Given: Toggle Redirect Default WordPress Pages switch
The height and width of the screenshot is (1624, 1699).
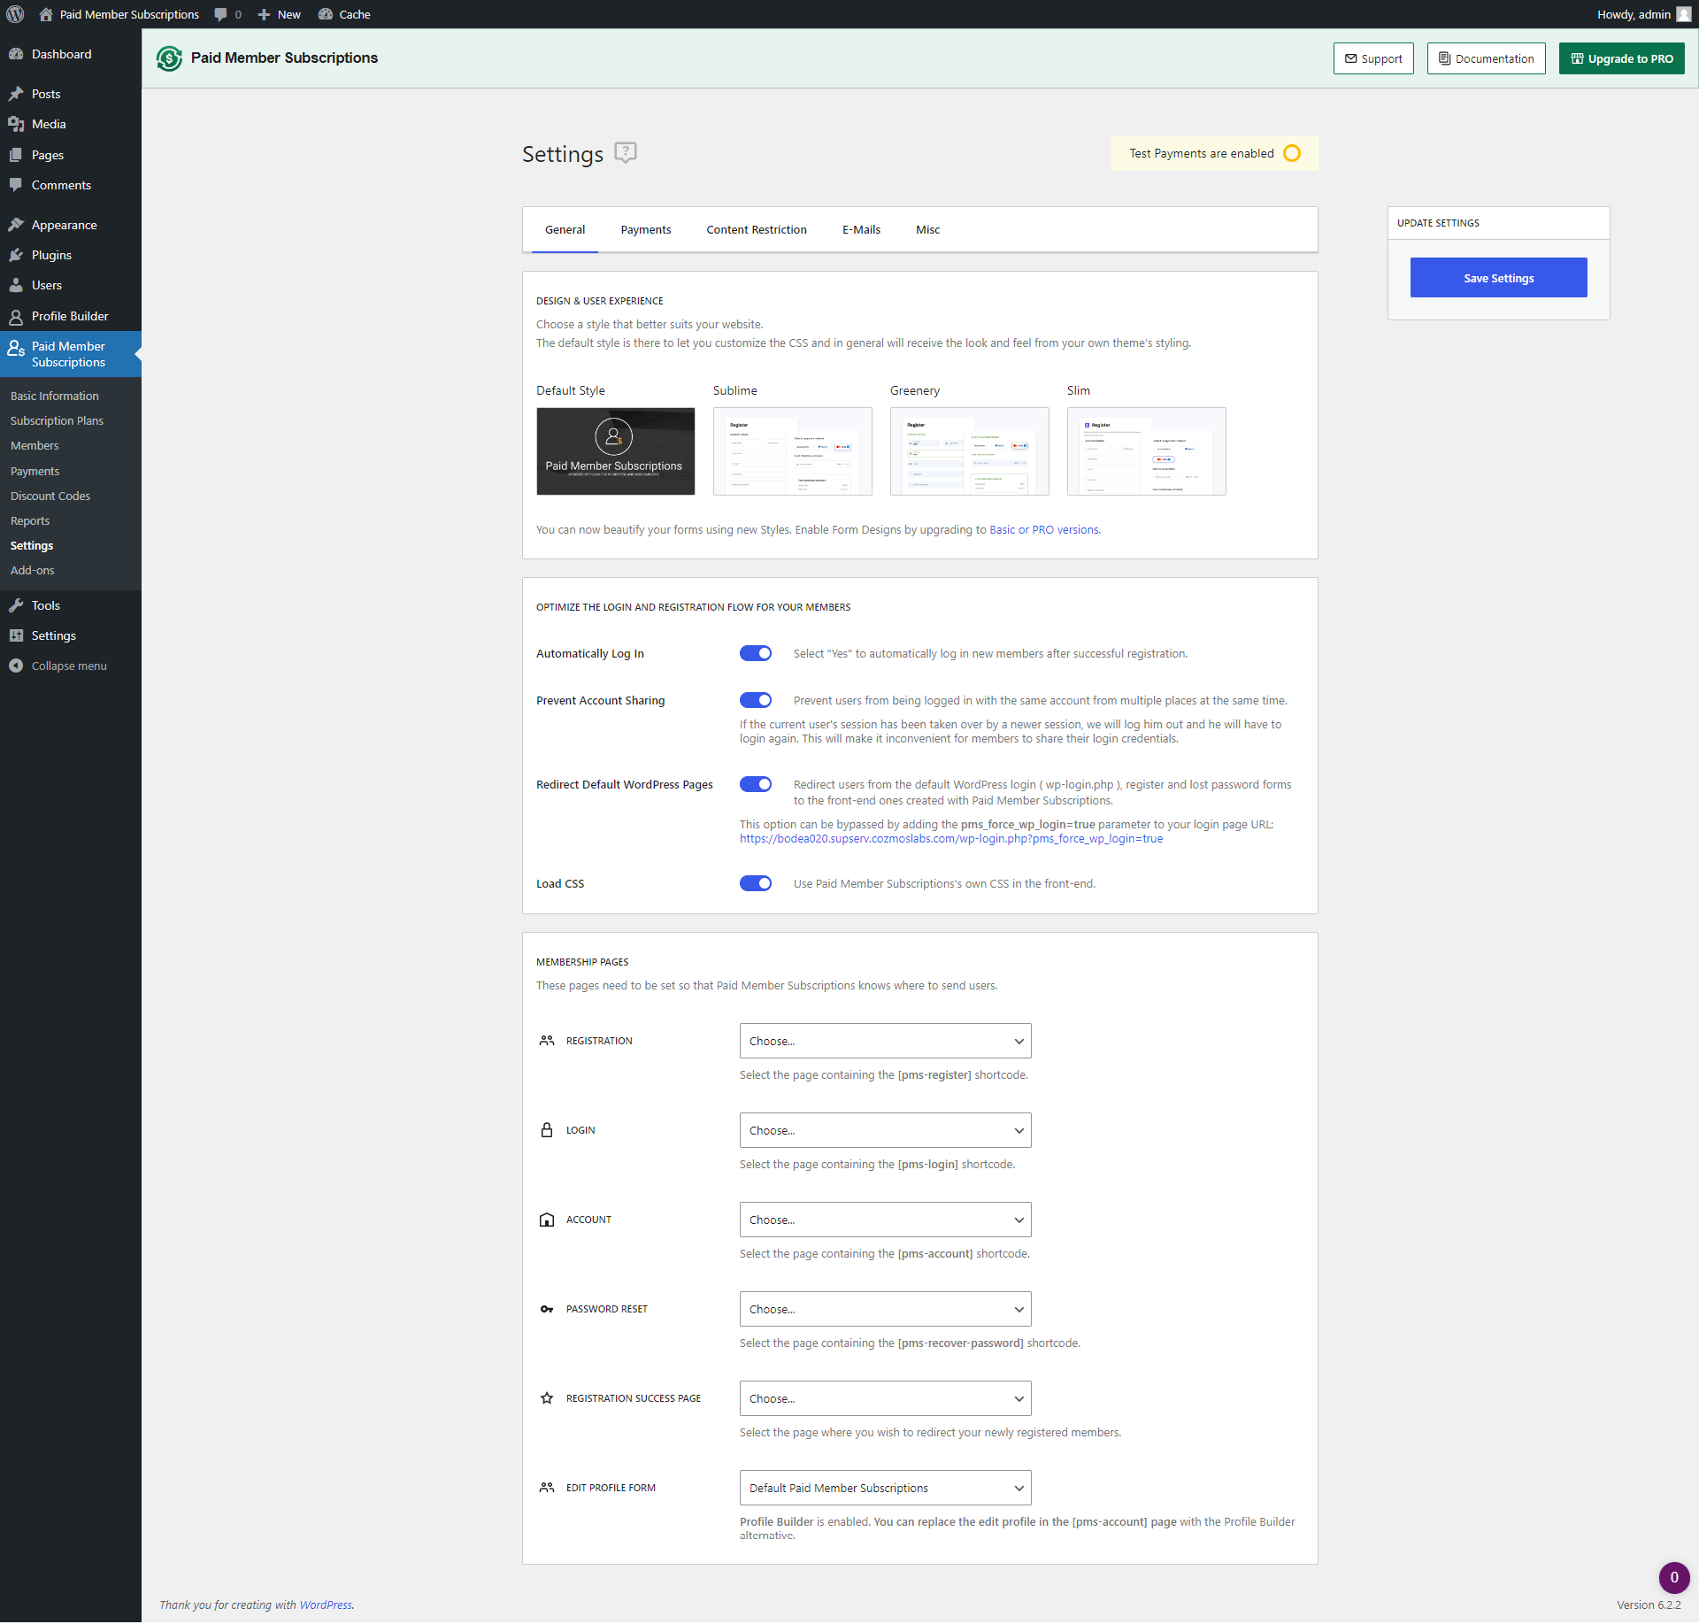Looking at the screenshot, I should 756,784.
